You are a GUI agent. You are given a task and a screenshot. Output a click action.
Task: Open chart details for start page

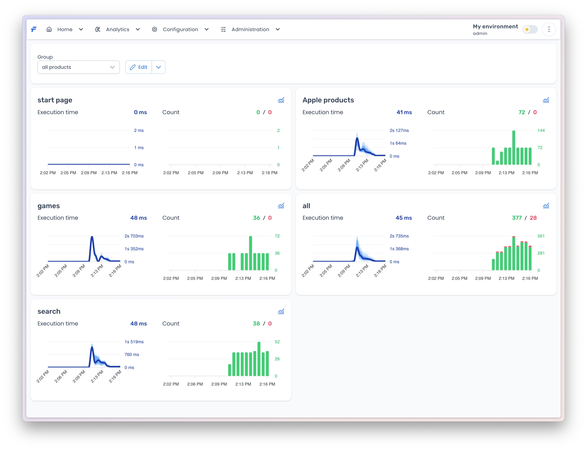[x=281, y=100]
